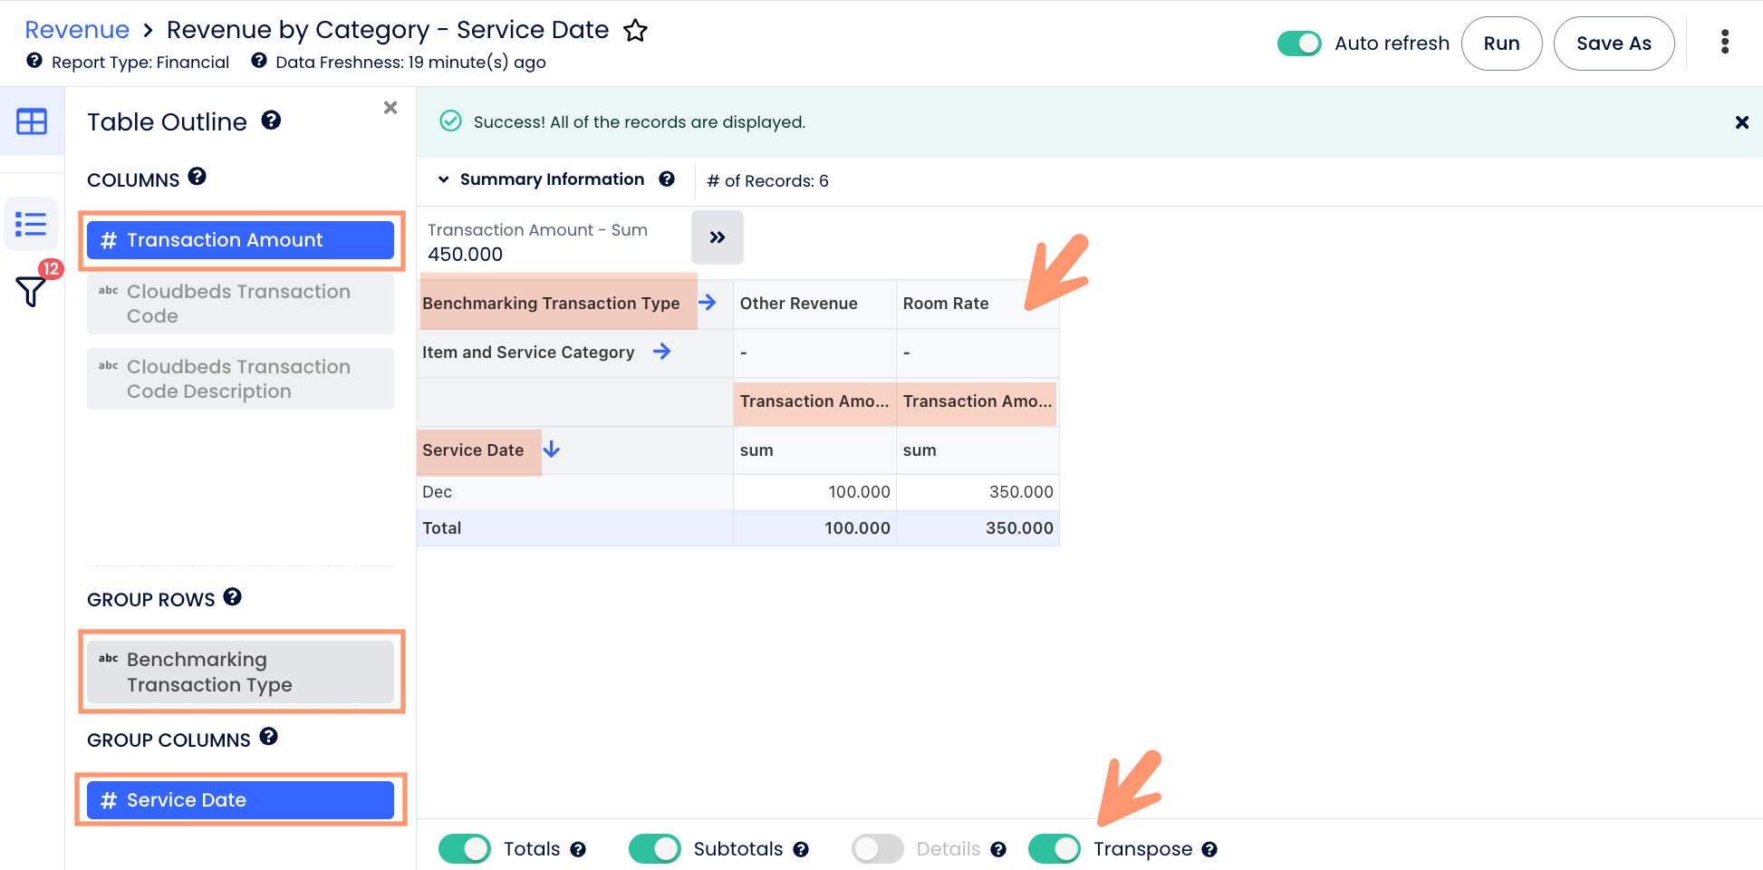The height and width of the screenshot is (870, 1763).
Task: Open the table view grid icon
Action: [32, 121]
